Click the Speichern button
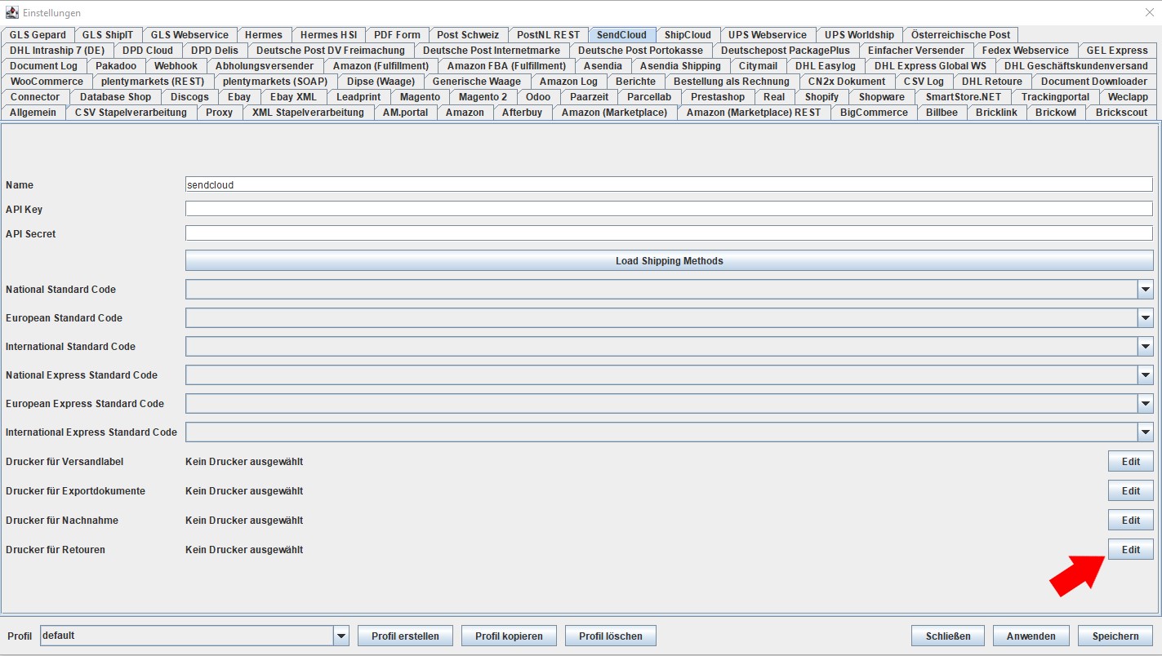Viewport: 1162px width, 656px height. point(1115,636)
